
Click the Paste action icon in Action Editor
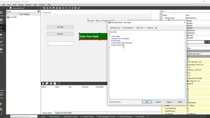(51, 84)
